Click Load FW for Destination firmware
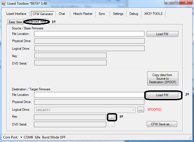The height and width of the screenshot is (142, 194). coord(162,95)
